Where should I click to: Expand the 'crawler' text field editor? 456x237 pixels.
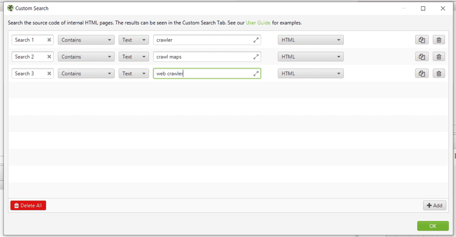(x=256, y=40)
